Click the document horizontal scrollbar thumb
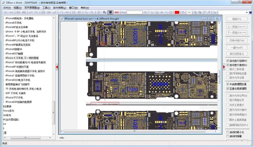Image resolution: width=254 pixels, height=147 pixels. 135,131
